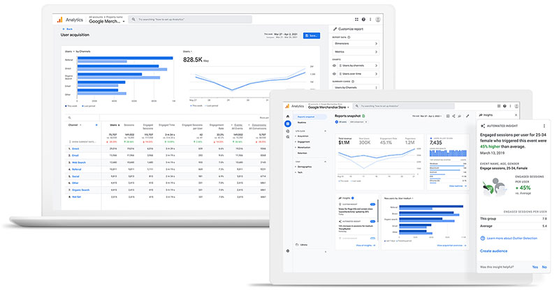Expand the Dimensions row in Customize report
Image resolution: width=559 pixels, height=290 pixels.
[356, 43]
